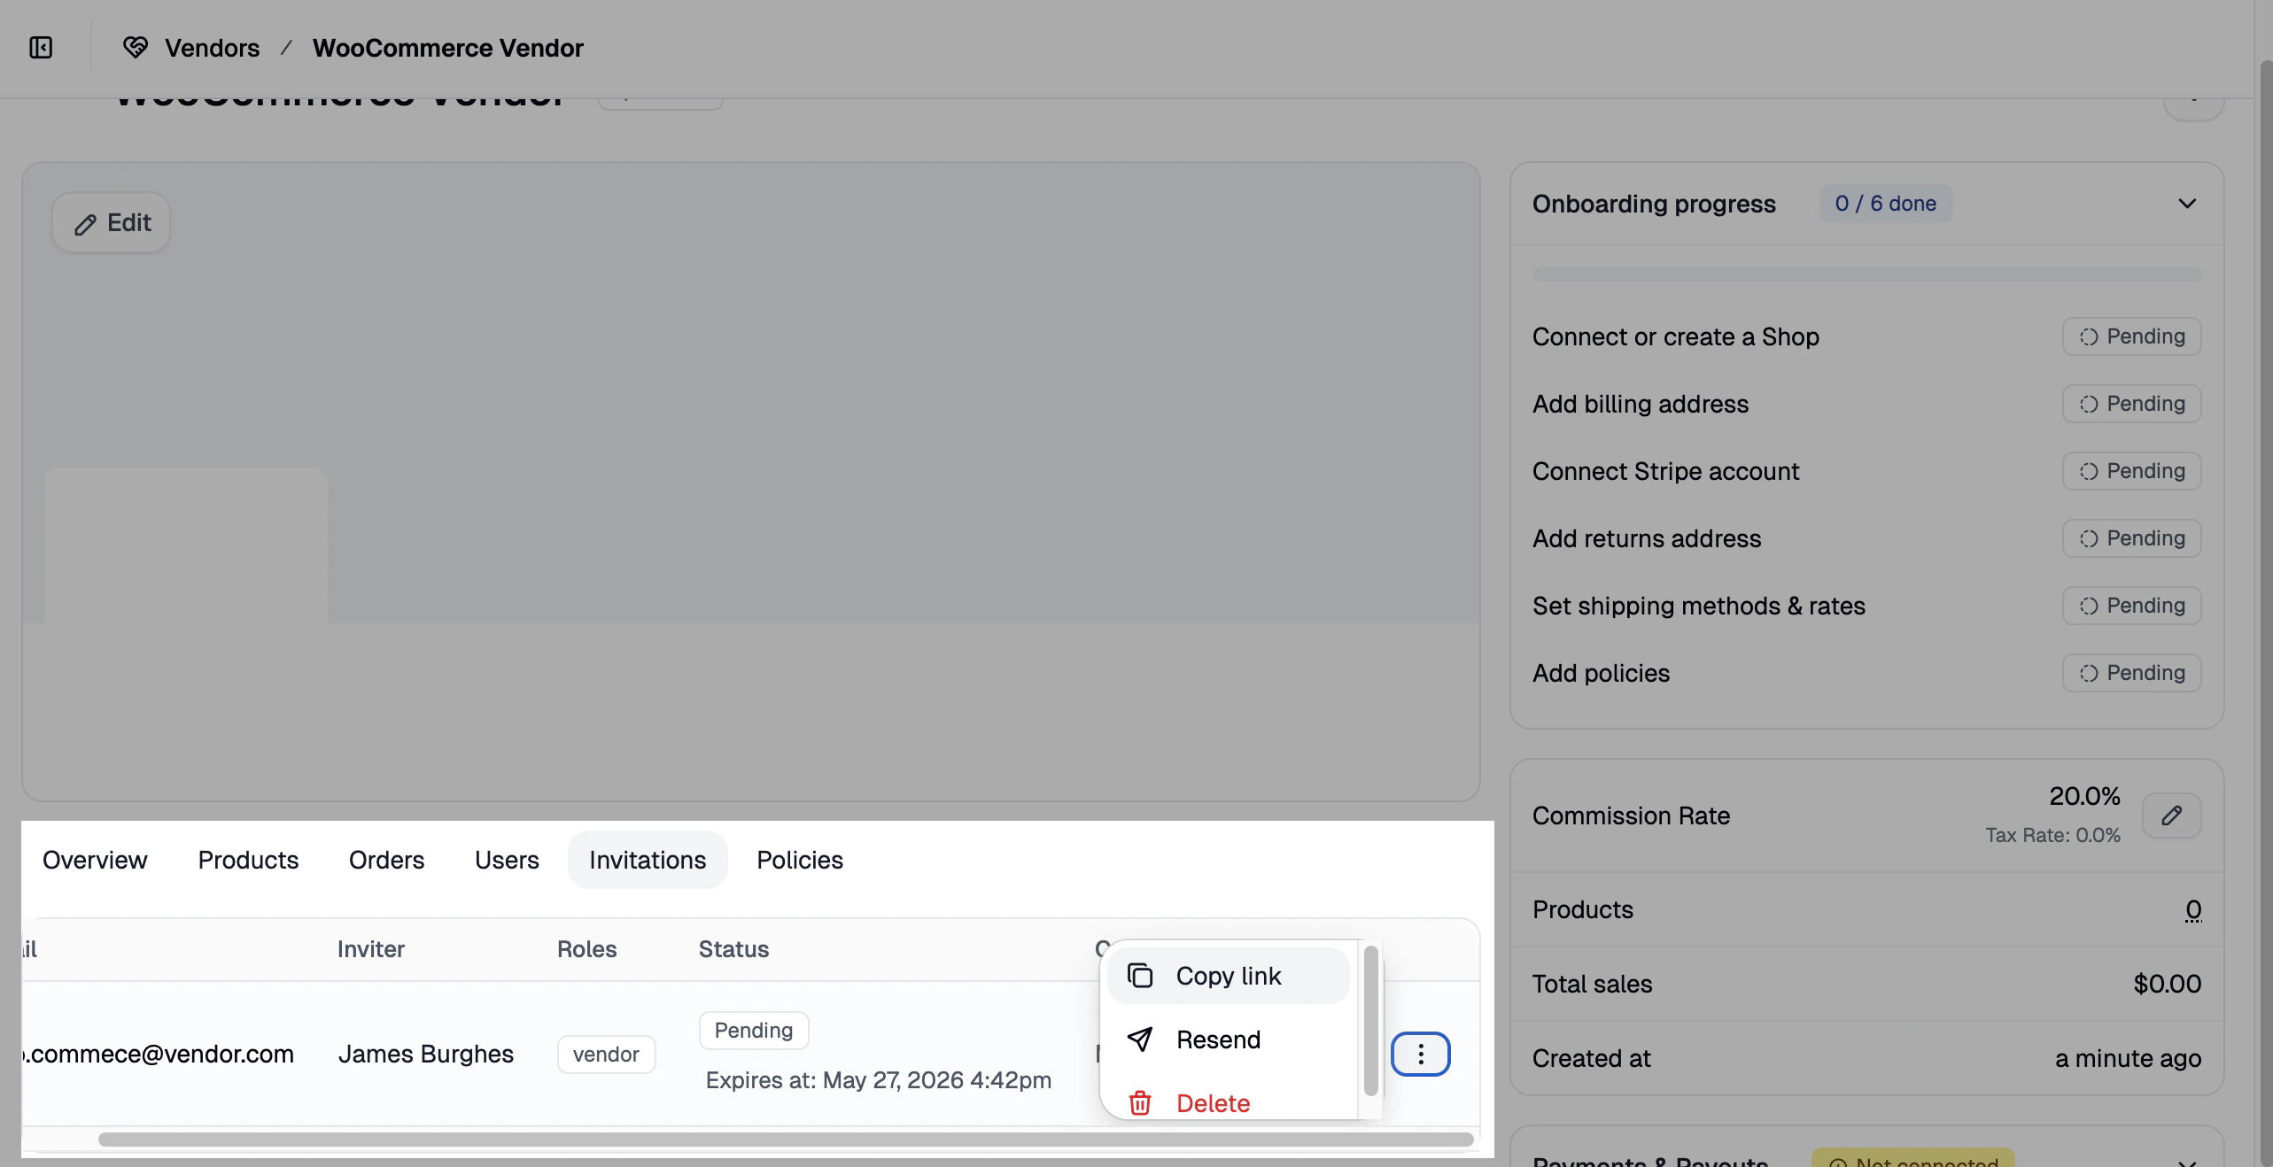This screenshot has width=2273, height=1167.
Task: Click the Edit button
Action: 112,223
